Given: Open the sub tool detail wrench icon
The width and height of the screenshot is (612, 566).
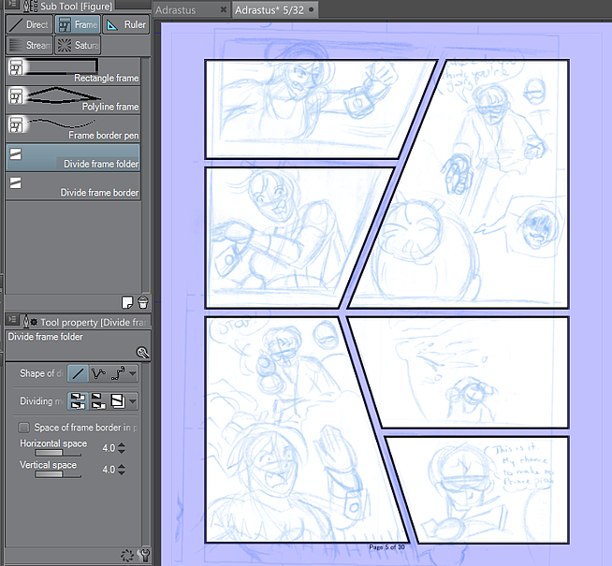Looking at the screenshot, I should (143, 353).
